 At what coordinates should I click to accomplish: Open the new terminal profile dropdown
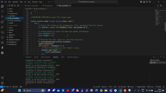point(155,57)
